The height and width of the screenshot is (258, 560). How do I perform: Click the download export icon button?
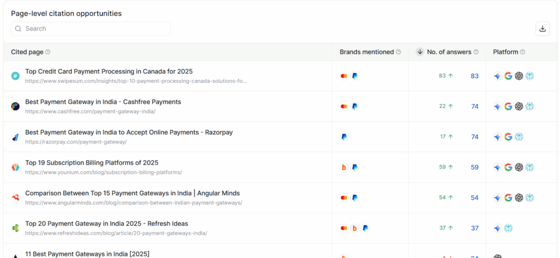click(542, 29)
